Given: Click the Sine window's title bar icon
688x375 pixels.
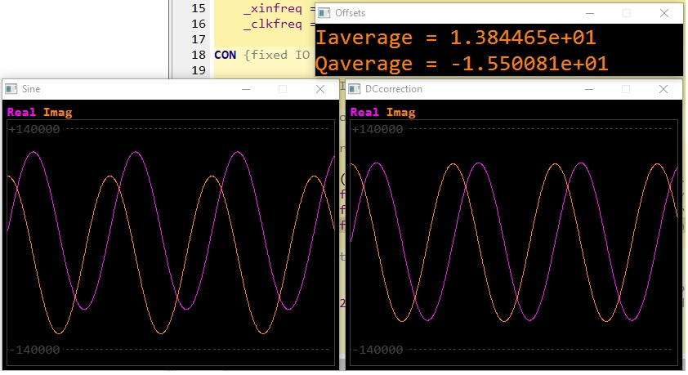Looking at the screenshot, I should coord(11,89).
